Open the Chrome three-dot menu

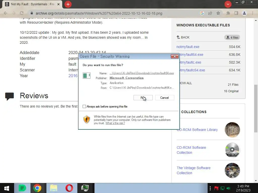point(252,13)
